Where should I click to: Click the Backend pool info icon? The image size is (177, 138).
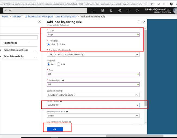click(x=62, y=91)
